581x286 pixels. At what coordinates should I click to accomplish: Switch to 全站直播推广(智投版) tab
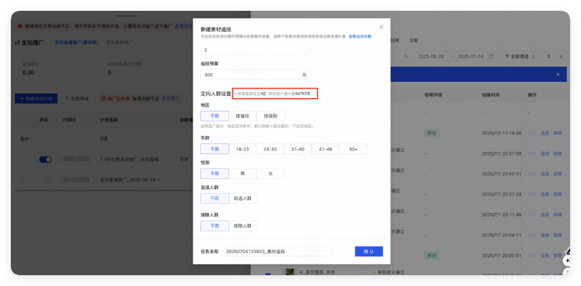pyautogui.click(x=76, y=42)
